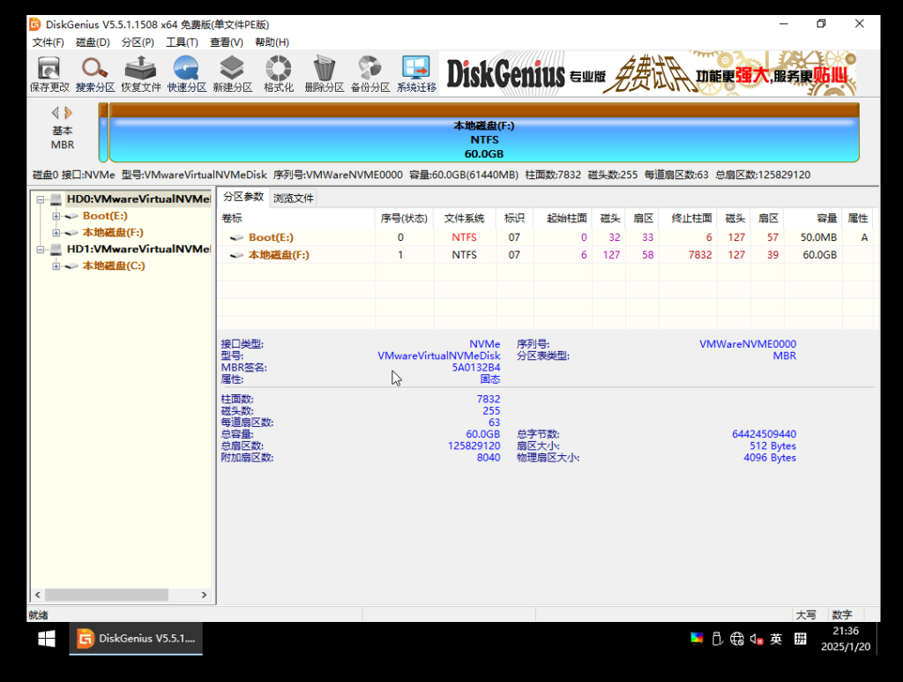Go to the previous disk with the left arrow

56,113
